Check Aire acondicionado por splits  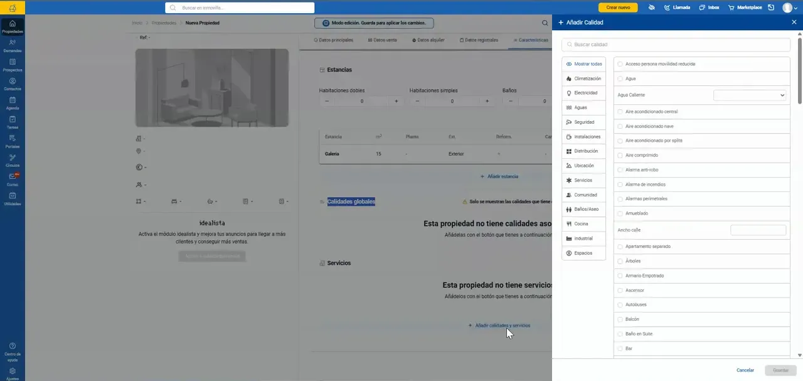(620, 141)
